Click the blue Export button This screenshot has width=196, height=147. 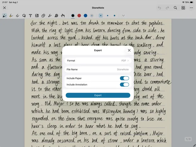coord(98,95)
